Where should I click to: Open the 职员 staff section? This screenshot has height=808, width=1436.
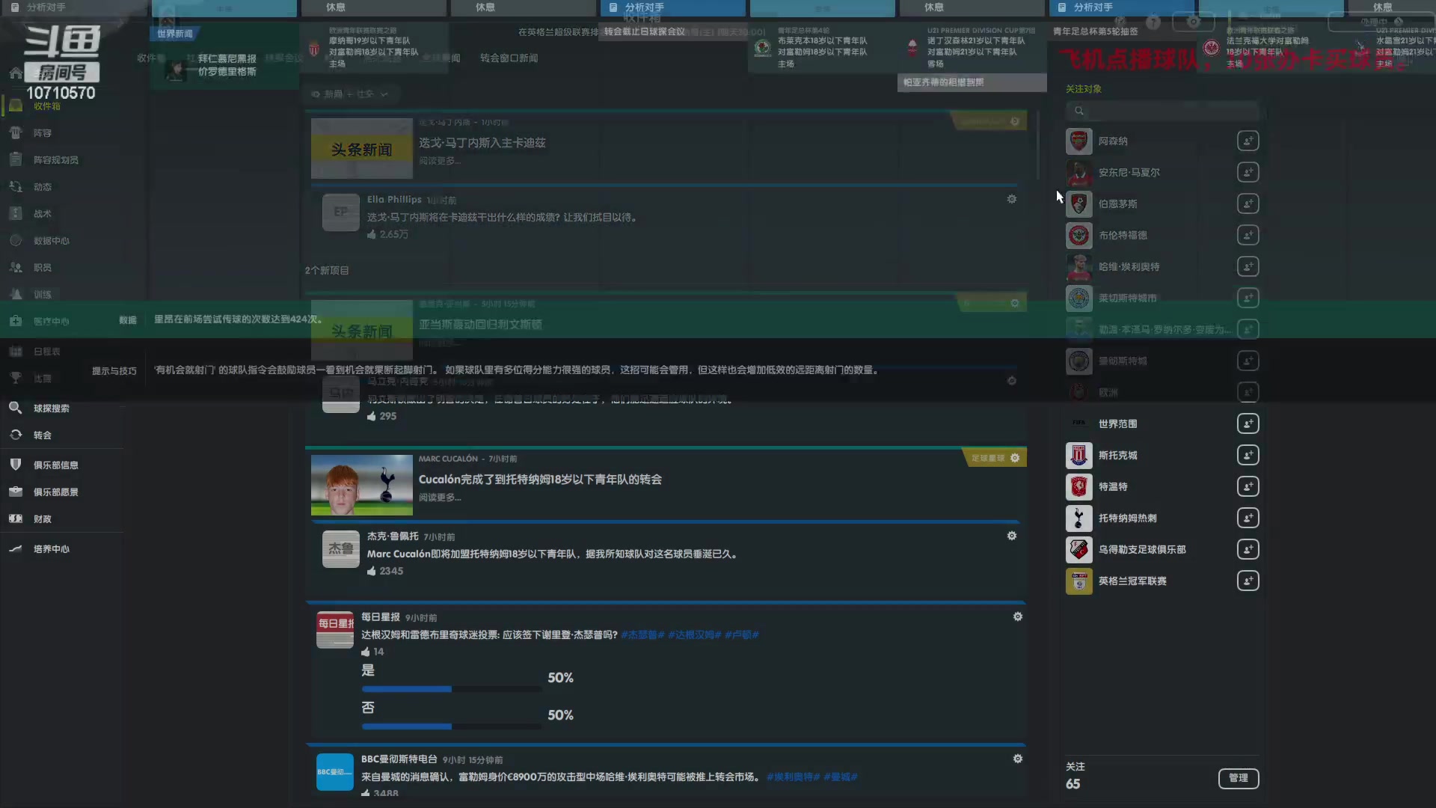pos(42,268)
